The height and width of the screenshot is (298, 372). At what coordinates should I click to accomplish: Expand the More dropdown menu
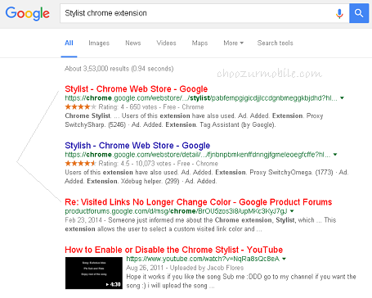tap(234, 43)
